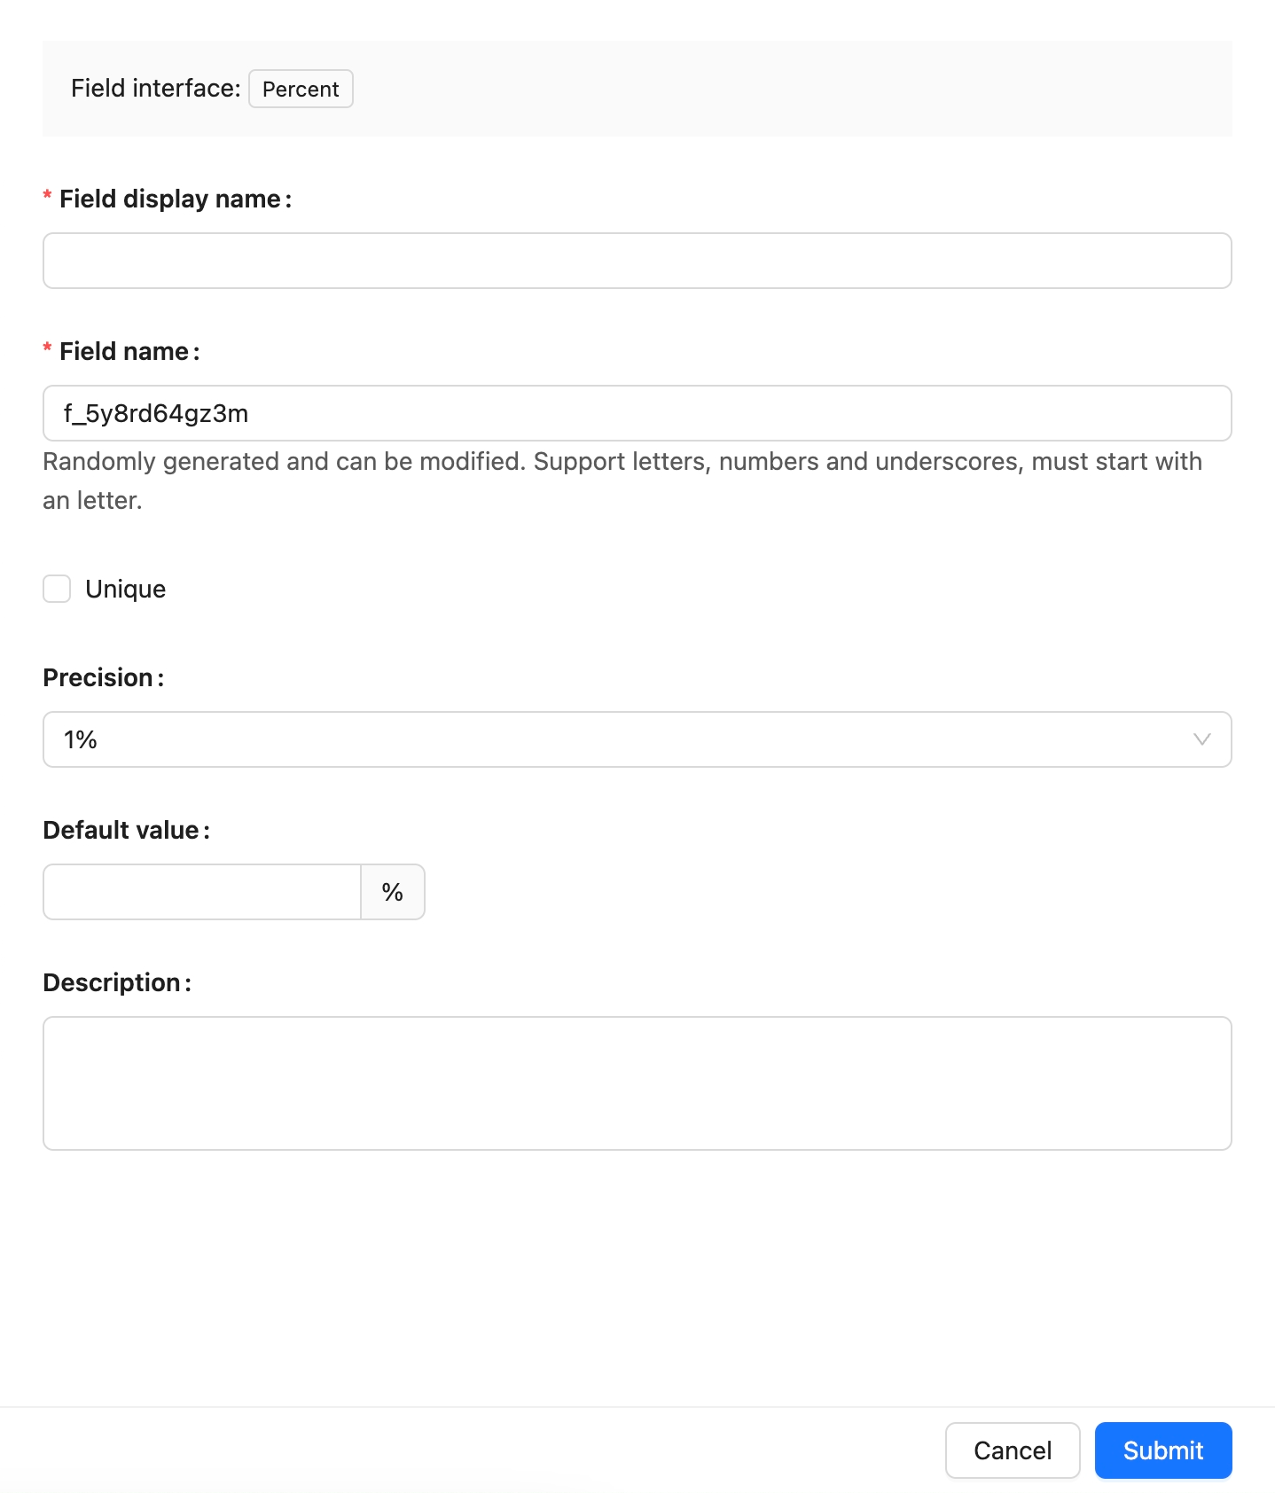
Task: Click the Field display name text box
Action: (637, 261)
